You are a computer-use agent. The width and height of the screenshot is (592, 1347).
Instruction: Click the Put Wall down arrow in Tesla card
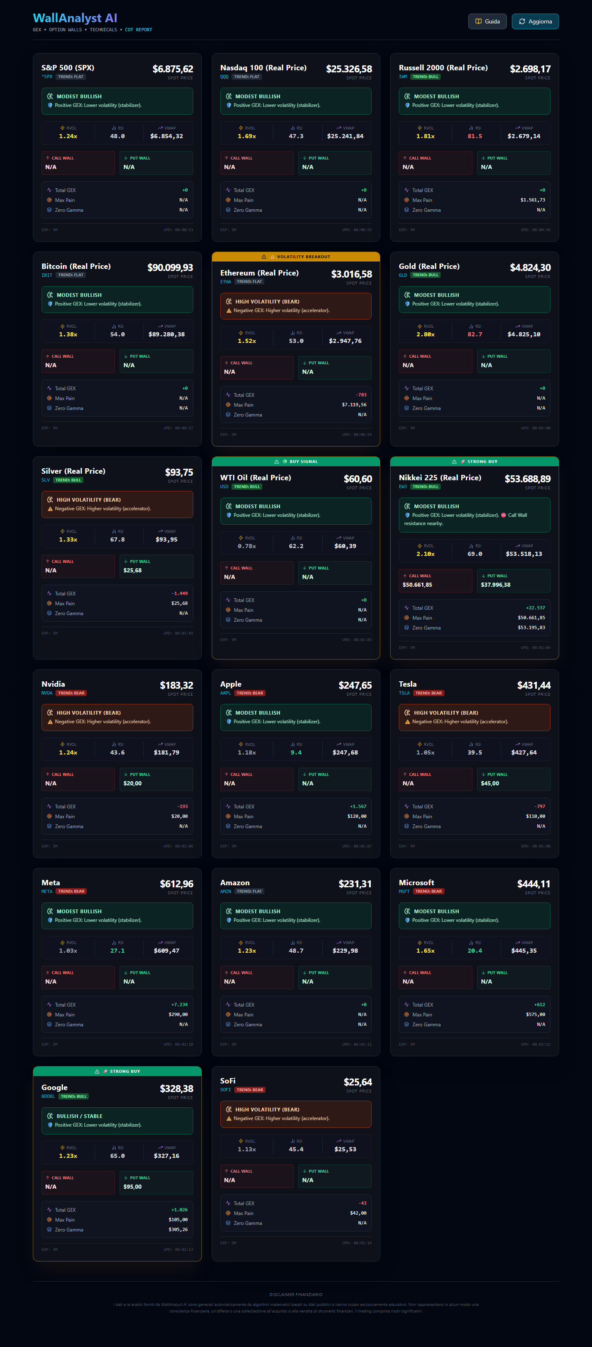click(483, 774)
